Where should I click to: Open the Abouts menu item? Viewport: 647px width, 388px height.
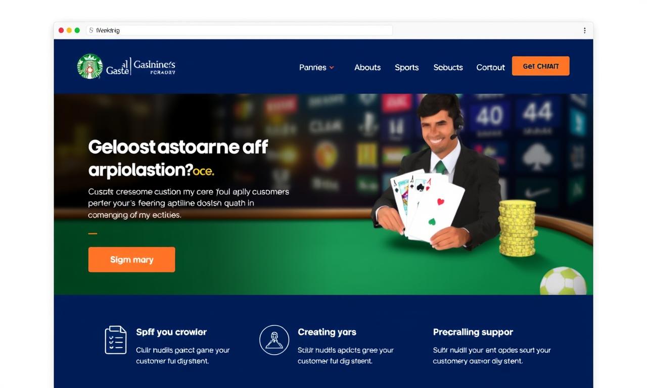(x=367, y=67)
